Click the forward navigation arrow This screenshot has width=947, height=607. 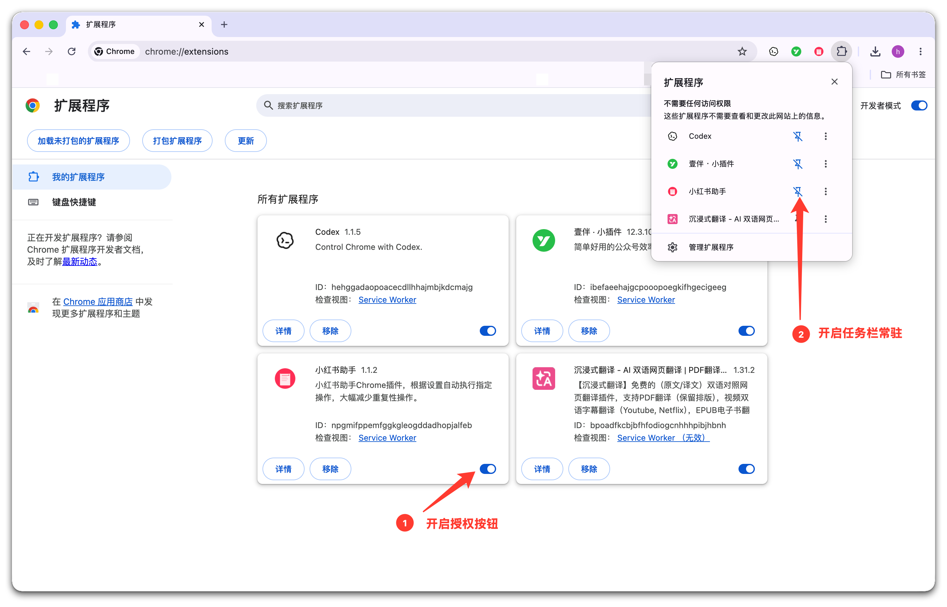[x=49, y=51]
